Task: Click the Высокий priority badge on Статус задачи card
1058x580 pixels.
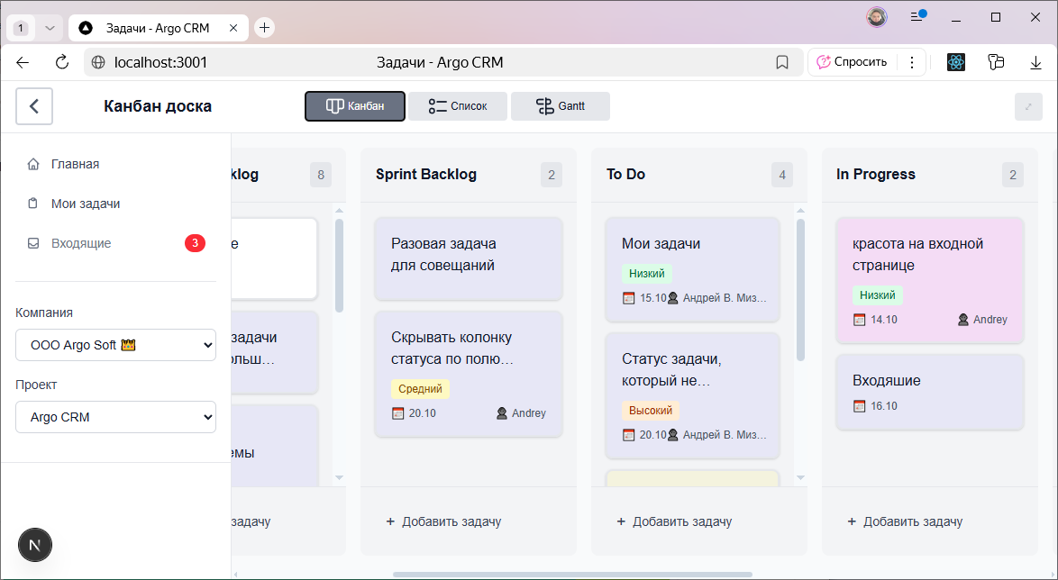Action: click(651, 410)
